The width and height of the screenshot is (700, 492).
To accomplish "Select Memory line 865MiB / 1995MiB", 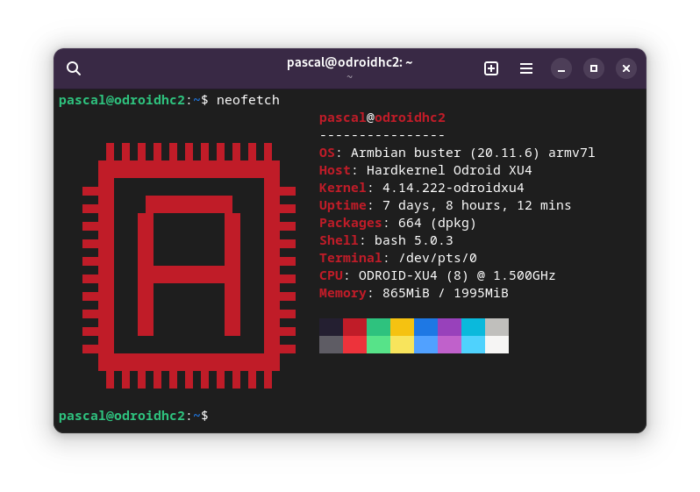I will pos(414,293).
